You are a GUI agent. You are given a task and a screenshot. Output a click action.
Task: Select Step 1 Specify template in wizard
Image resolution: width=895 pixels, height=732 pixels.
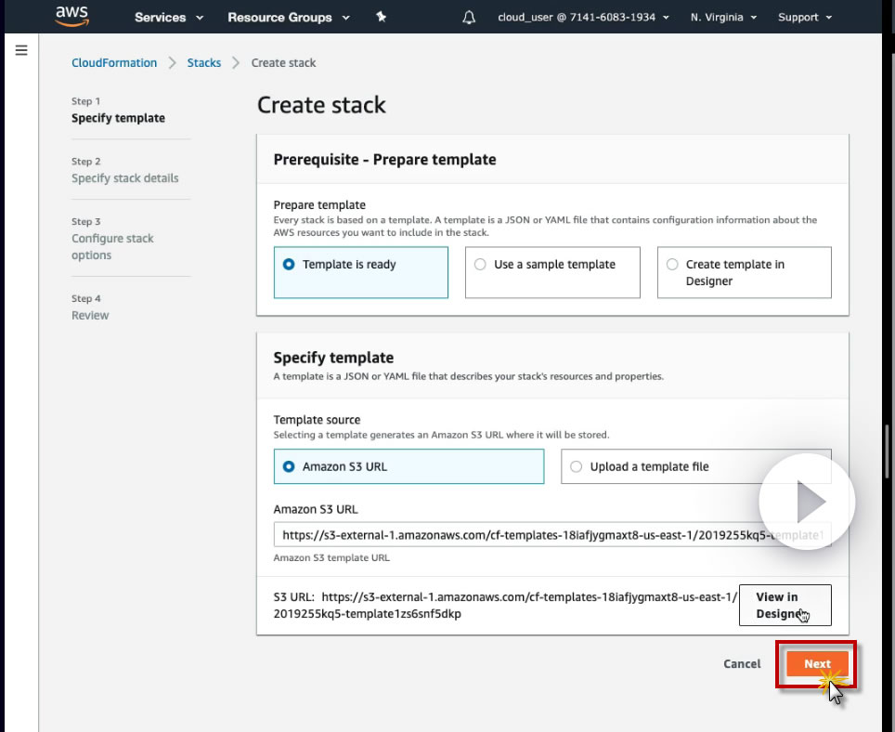[118, 111]
